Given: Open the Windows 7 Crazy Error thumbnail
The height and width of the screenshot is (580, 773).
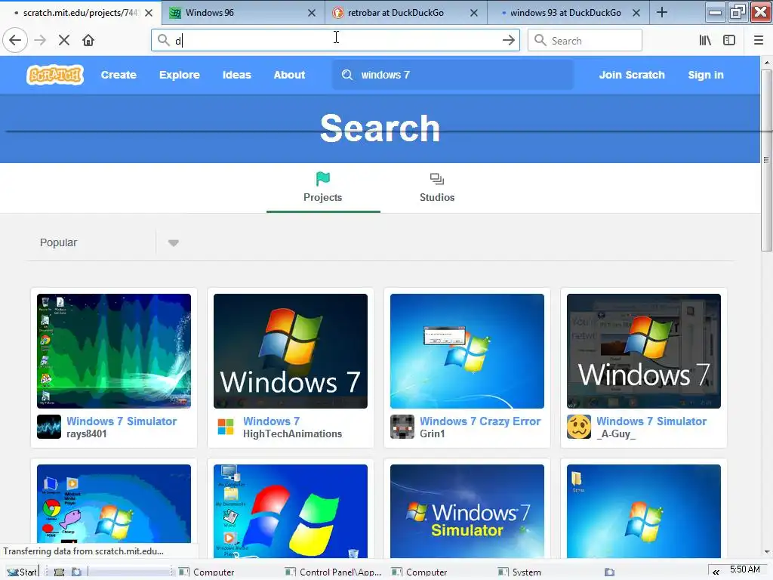Looking at the screenshot, I should (467, 351).
